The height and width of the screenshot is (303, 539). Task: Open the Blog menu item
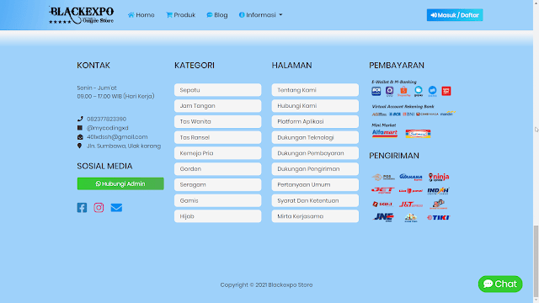(x=217, y=15)
